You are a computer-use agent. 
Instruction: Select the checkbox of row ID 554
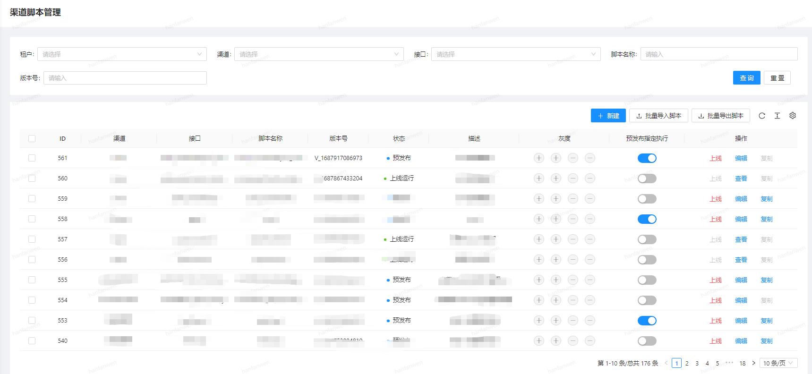click(32, 300)
